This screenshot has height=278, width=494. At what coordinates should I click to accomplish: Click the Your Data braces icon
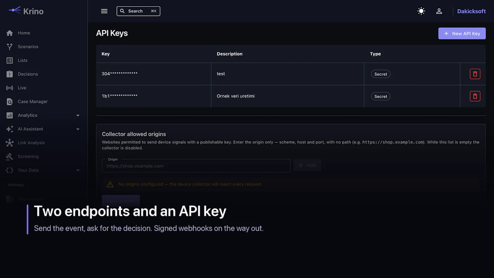(x=10, y=170)
